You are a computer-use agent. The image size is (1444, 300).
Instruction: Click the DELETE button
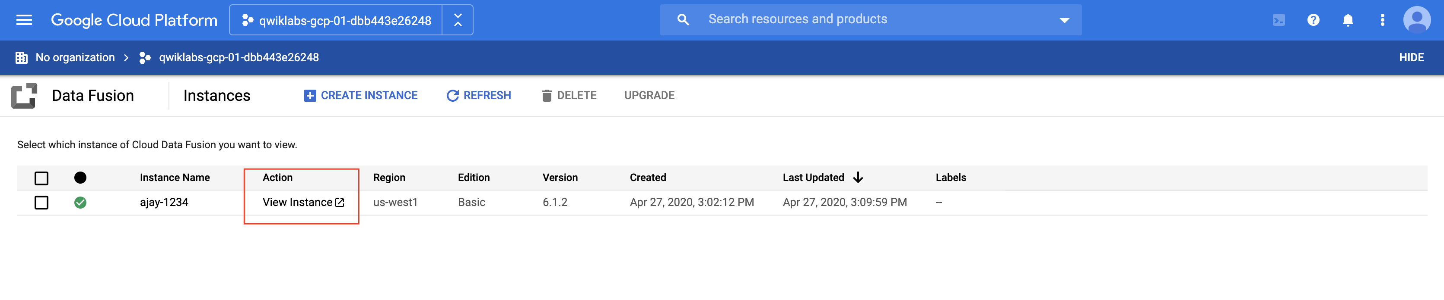coord(569,96)
